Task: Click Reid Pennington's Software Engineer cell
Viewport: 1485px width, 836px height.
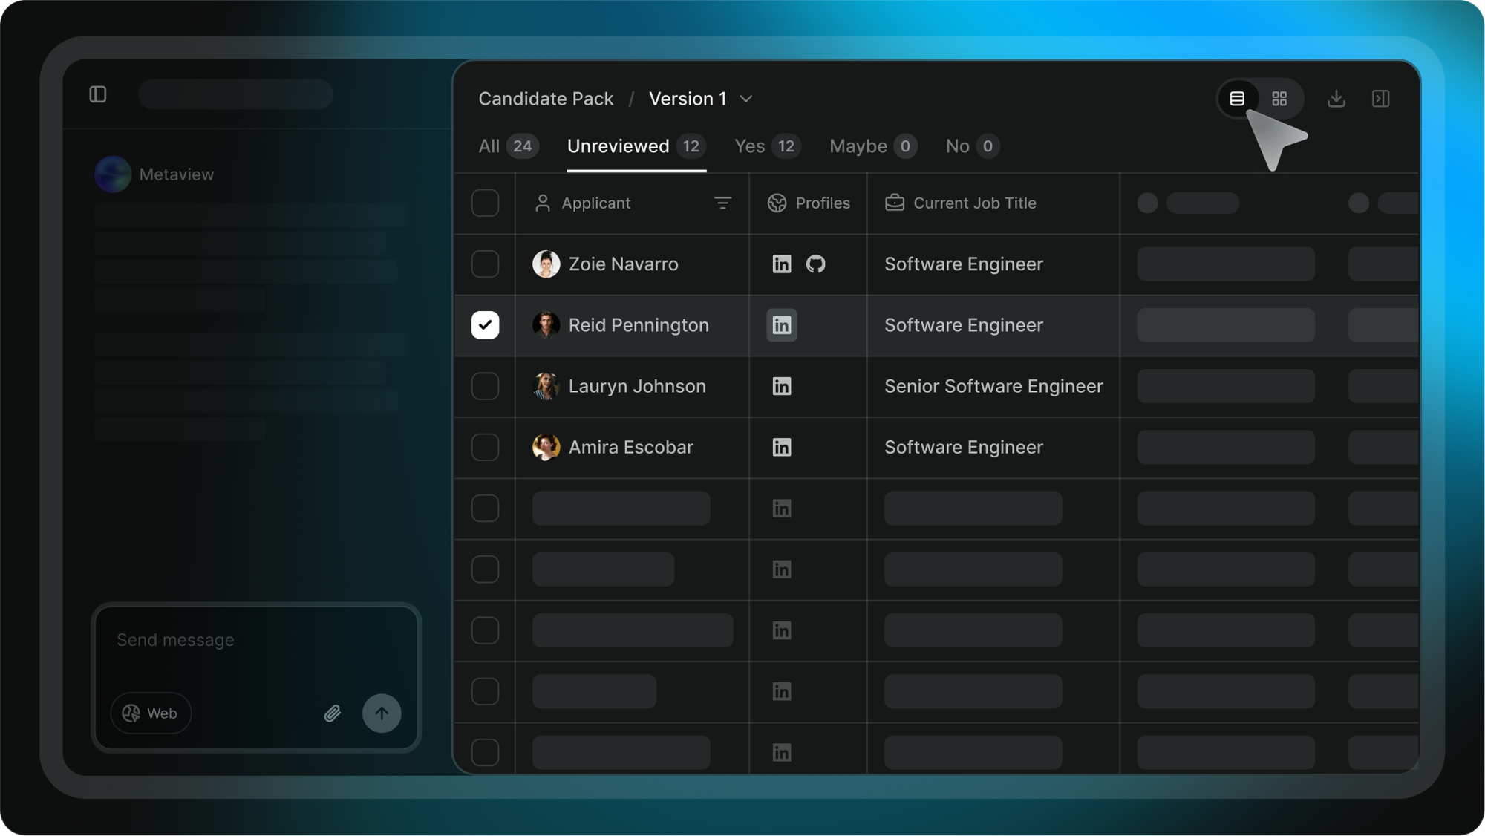Action: pyautogui.click(x=993, y=325)
